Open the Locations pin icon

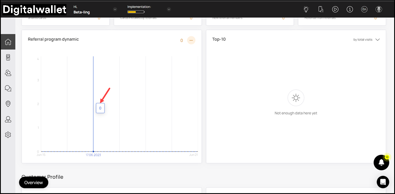pos(8,104)
